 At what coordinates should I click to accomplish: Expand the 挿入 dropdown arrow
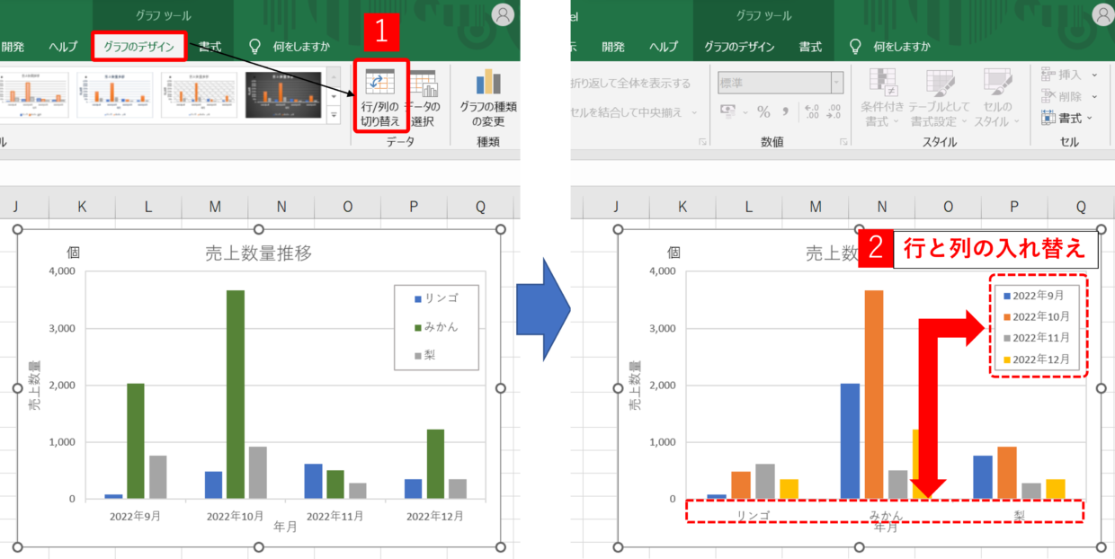1094,75
